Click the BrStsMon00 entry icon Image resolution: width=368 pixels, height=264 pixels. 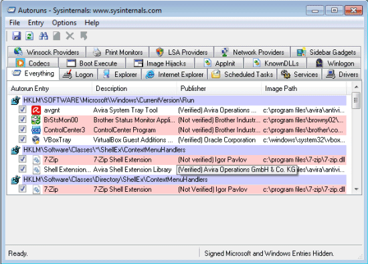pos(36,120)
